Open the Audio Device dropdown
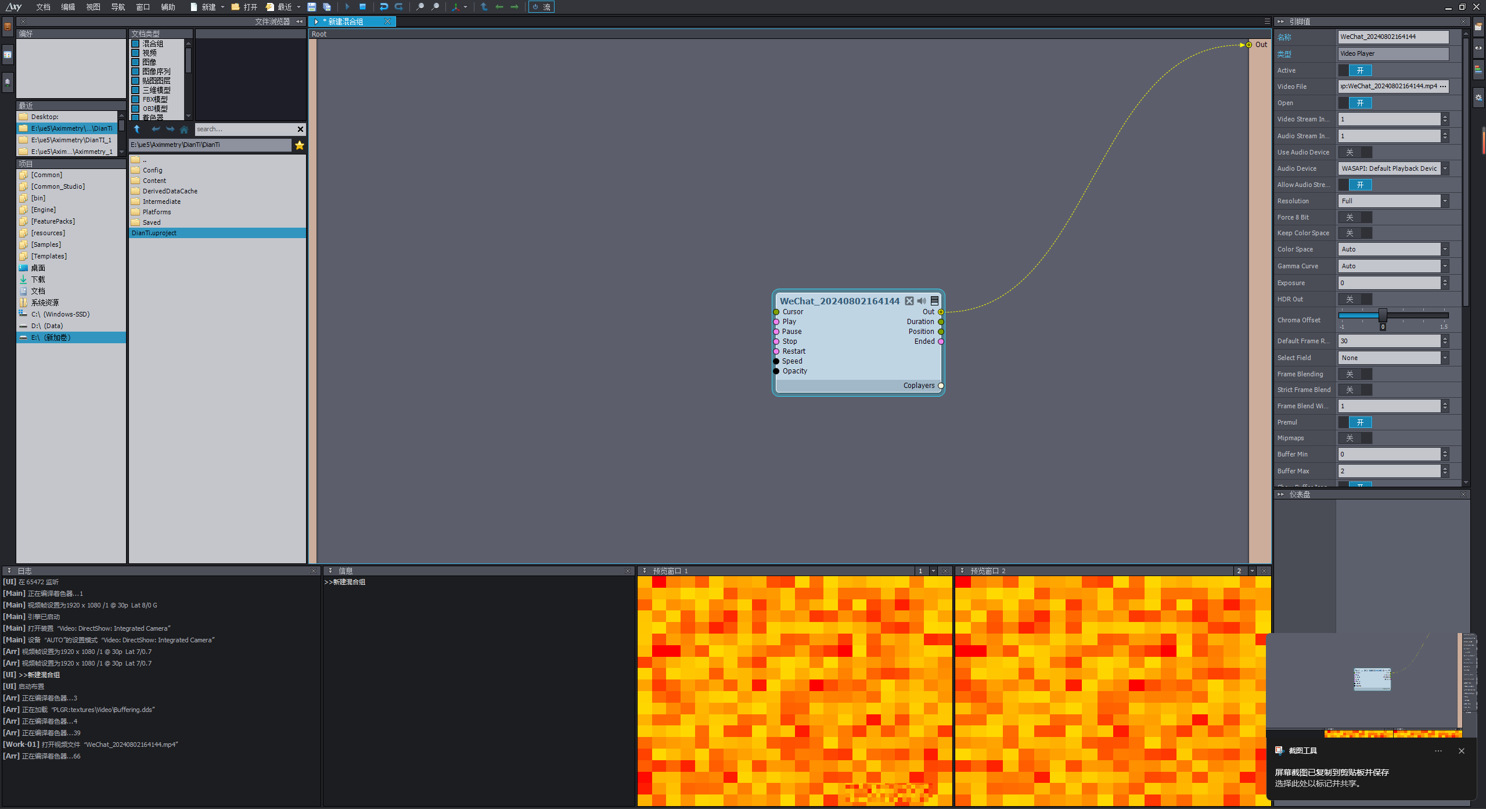Screen dimensions: 1486x809 pyautogui.click(x=1445, y=168)
